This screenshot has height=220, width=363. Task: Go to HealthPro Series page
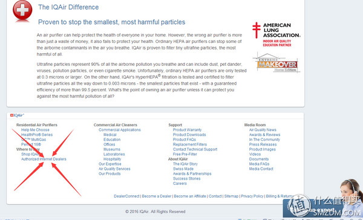pos(37,135)
